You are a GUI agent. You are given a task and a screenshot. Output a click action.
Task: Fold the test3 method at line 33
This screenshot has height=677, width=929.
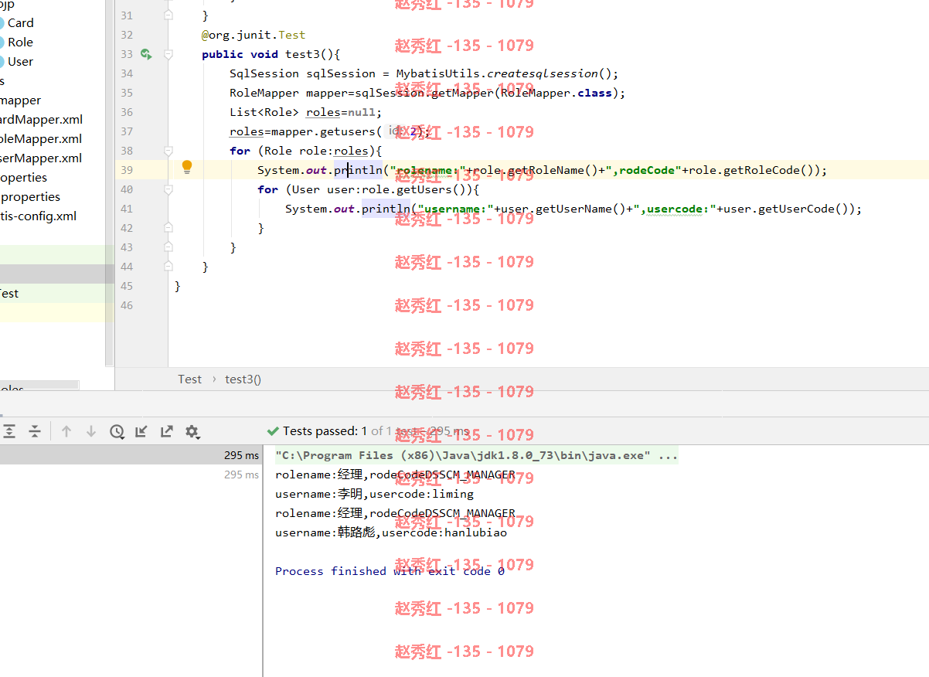click(x=168, y=54)
